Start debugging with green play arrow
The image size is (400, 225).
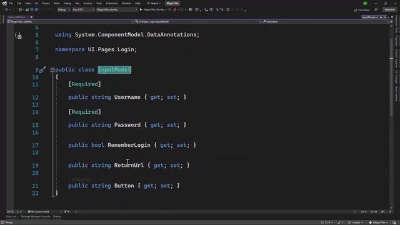click(141, 10)
